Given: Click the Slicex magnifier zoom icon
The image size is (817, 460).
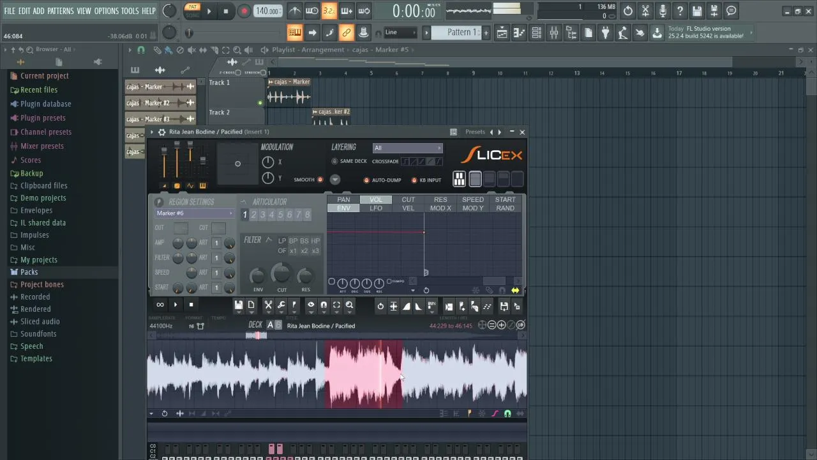Looking at the screenshot, I should [349, 305].
